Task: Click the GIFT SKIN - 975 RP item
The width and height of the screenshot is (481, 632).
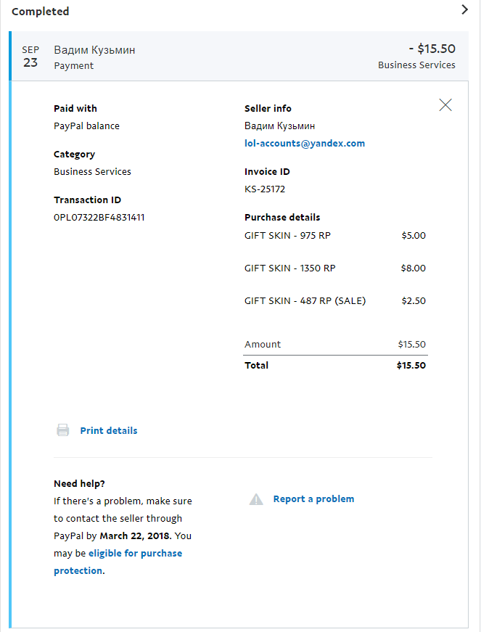Action: (287, 236)
